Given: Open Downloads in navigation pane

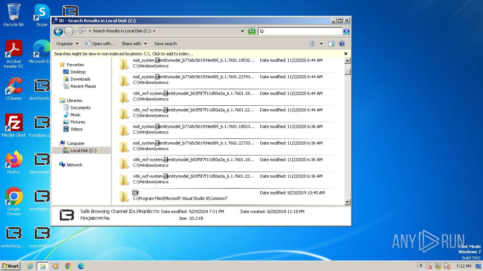Looking at the screenshot, I should (x=80, y=79).
